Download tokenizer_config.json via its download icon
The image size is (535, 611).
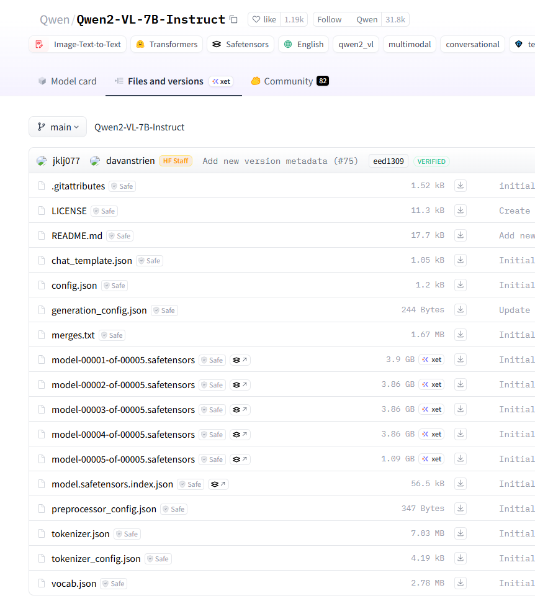coord(461,558)
